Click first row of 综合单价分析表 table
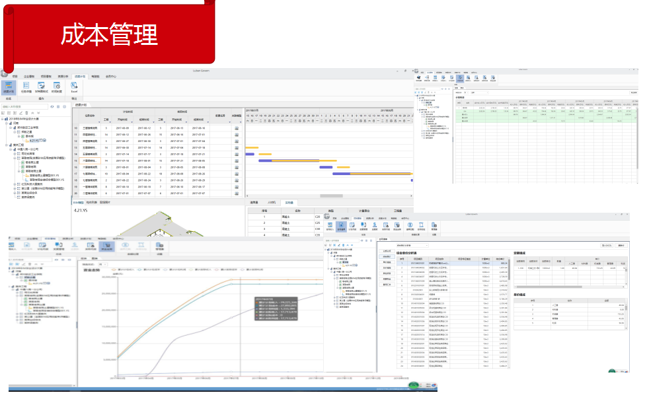The height and width of the screenshot is (399, 645). [x=452, y=264]
